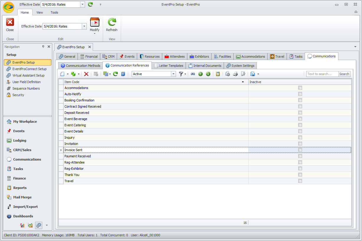The width and height of the screenshot is (362, 241).
Task: Click the printer icon in grid toolbar
Action: 235,74
